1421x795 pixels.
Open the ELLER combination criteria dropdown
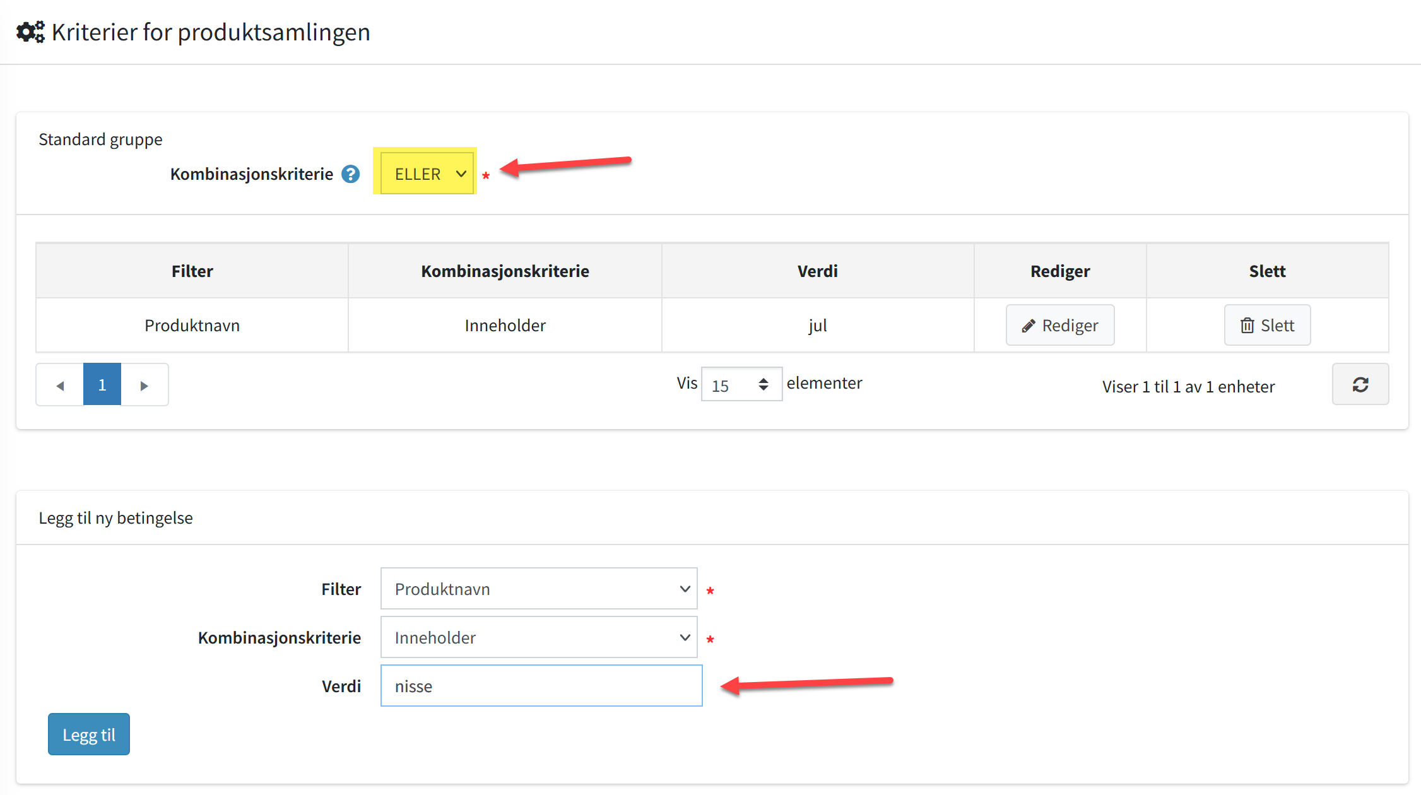428,174
